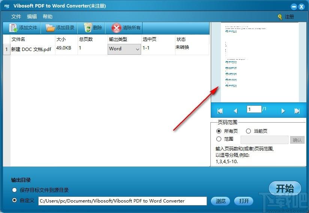Click the key icon next to Register (注册)
Screen dimensions: 309x213
[280, 17]
